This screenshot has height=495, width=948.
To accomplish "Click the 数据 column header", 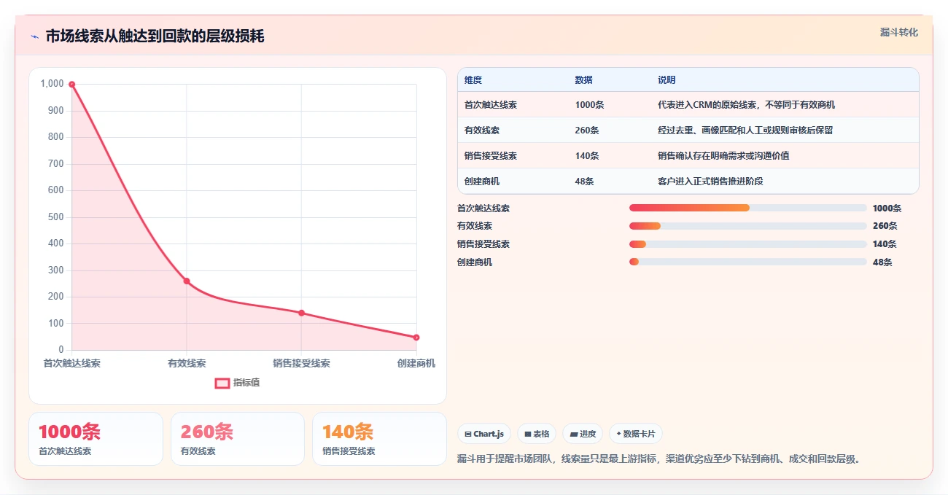I will (x=583, y=80).
